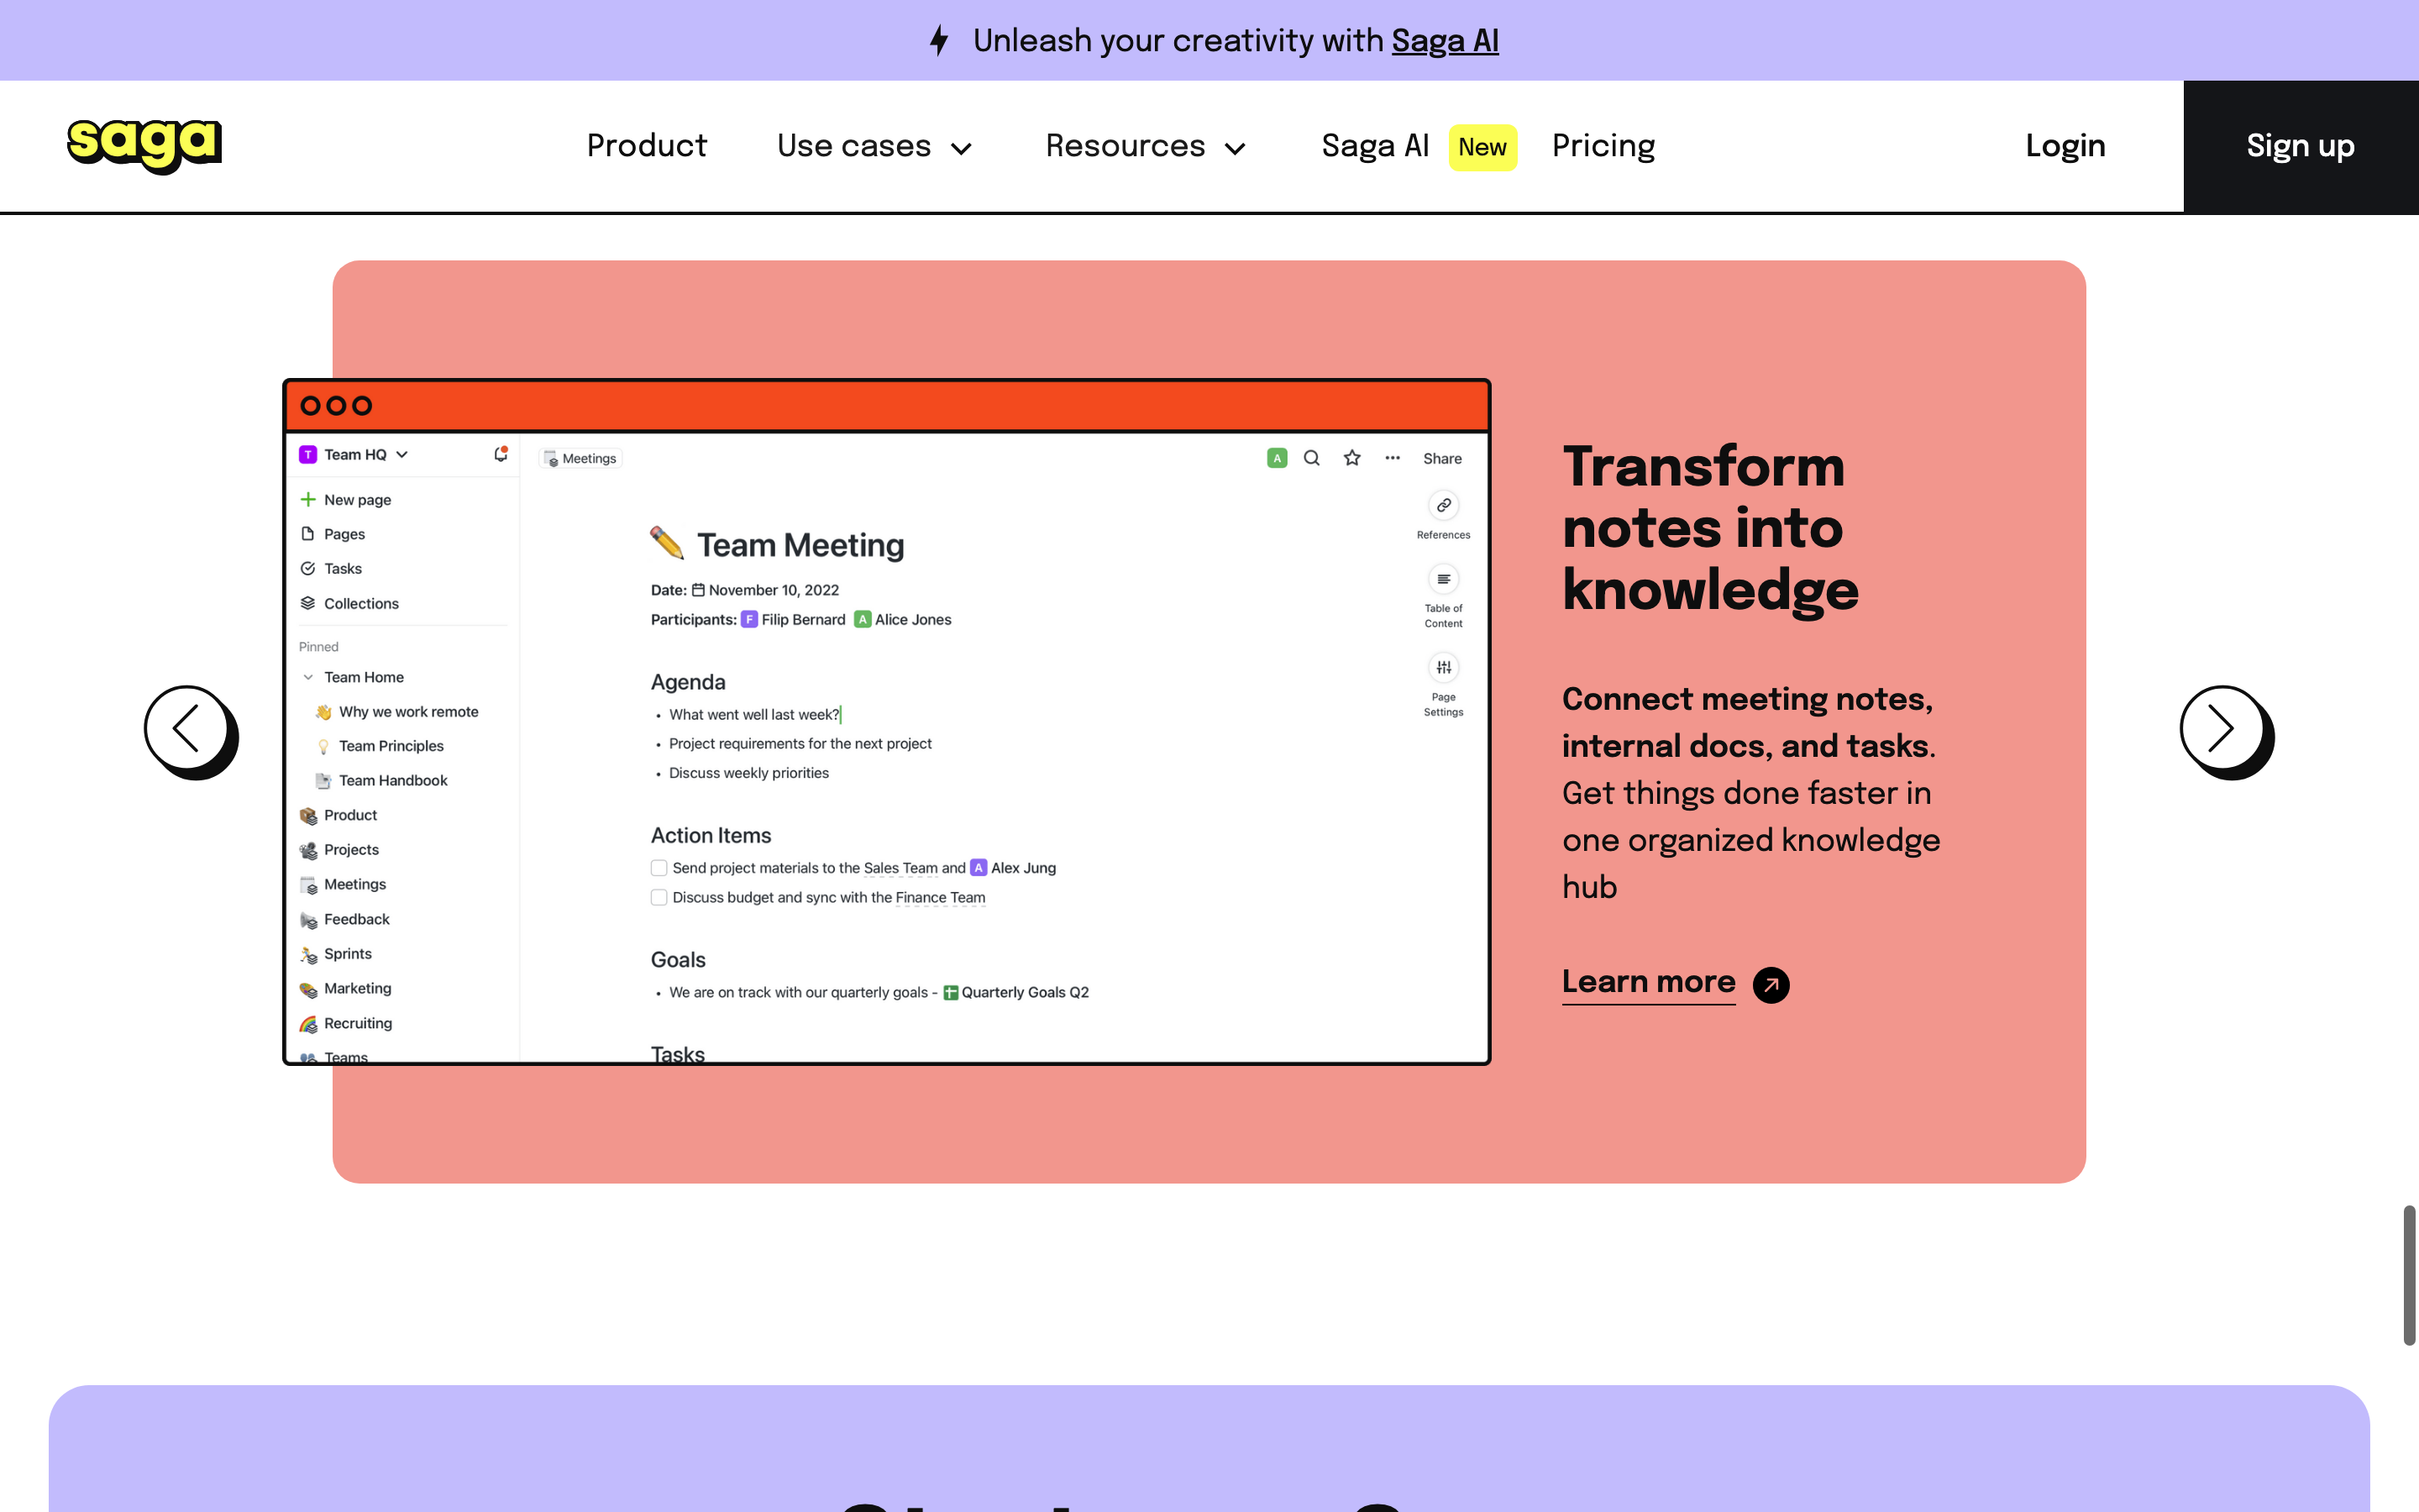Click the previous slide arrow button

pyautogui.click(x=187, y=728)
